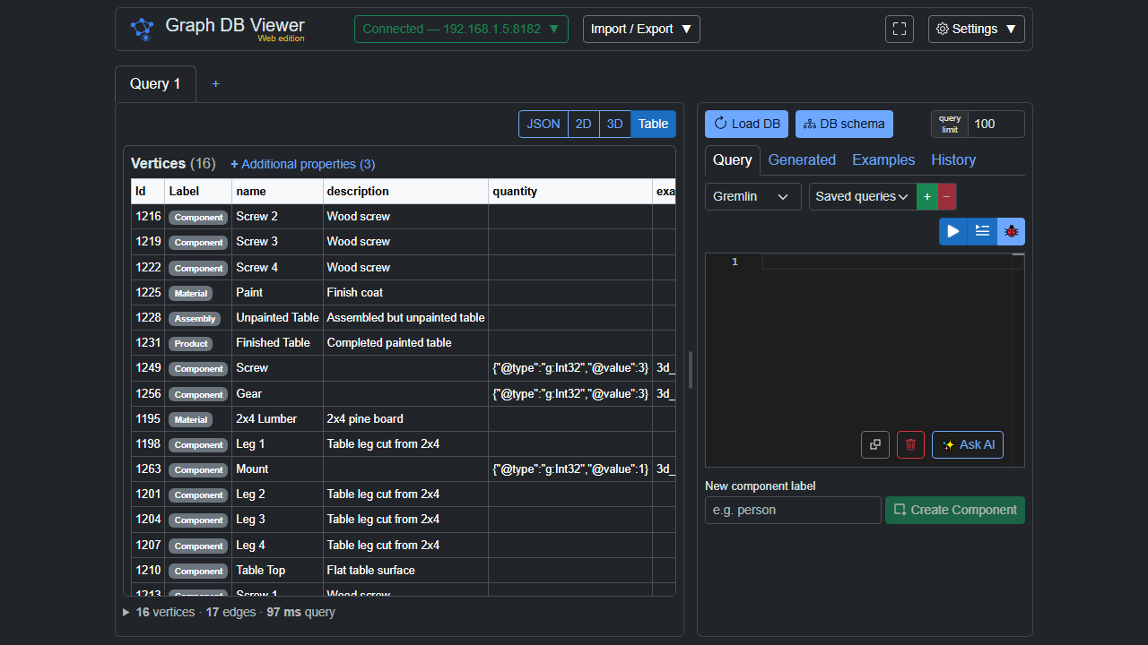1148x645 pixels.
Task: Open the Import / Export dropdown
Action: coord(641,29)
